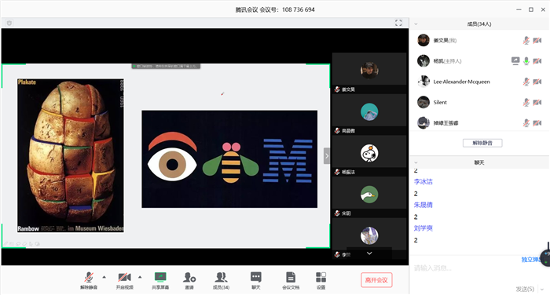The image size is (550, 295).
Task: Select the goose-avatar participant video tile
Action: tap(369, 197)
